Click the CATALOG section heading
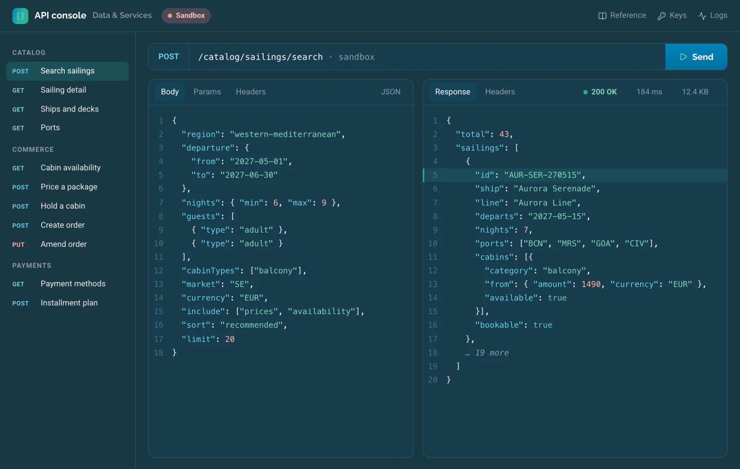The image size is (740, 469). 29,53
